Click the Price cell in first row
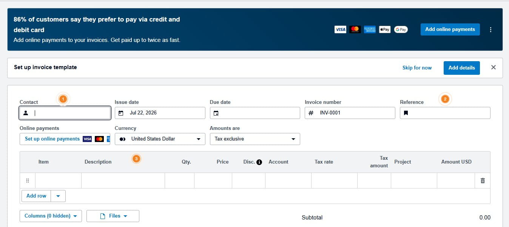This screenshot has width=509, height=227. tap(213, 181)
